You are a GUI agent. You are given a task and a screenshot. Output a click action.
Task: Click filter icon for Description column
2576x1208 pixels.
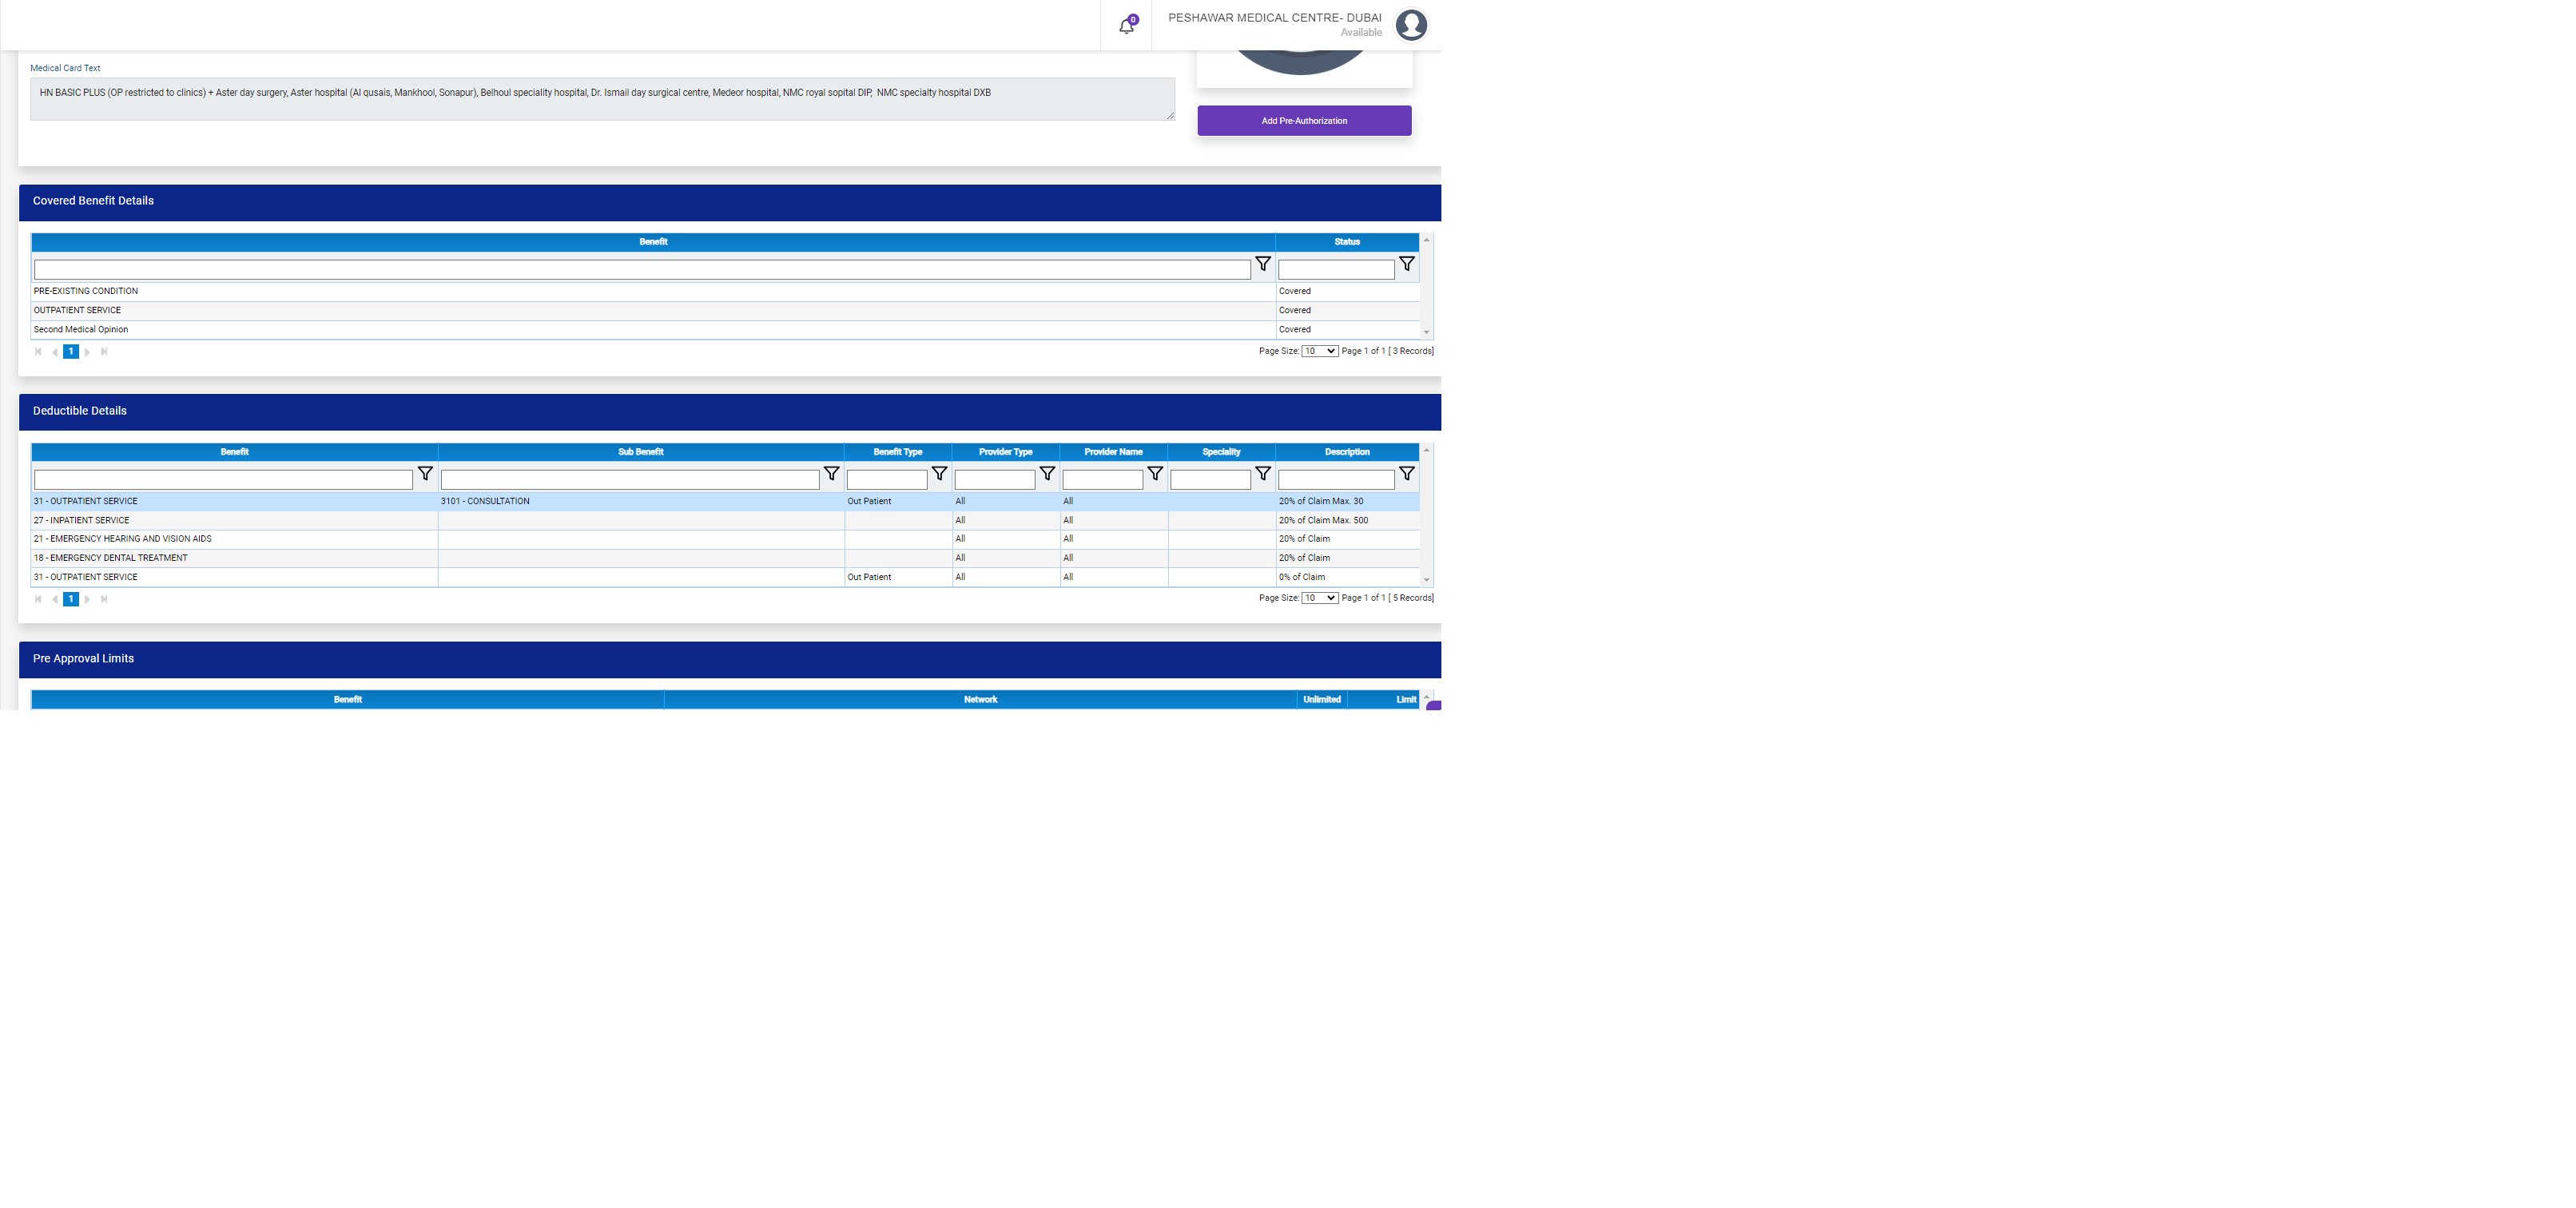(1406, 474)
